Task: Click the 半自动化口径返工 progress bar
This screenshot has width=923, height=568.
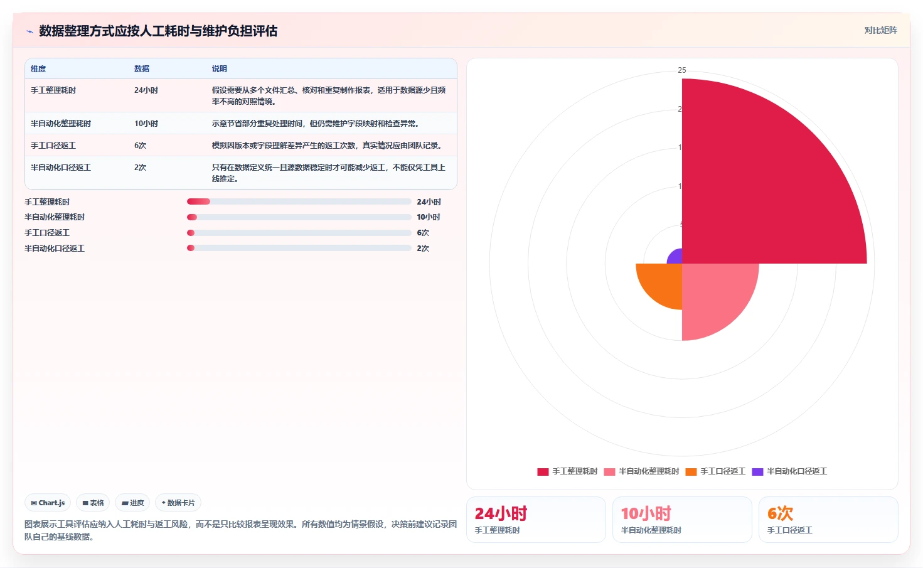Action: (x=299, y=248)
